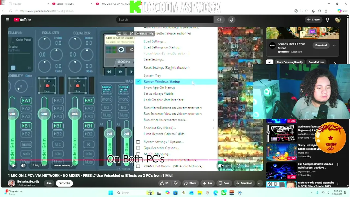Toggle closed captions on the player
Image resolution: width=350 pixels, height=197 pixels.
[x=230, y=166]
